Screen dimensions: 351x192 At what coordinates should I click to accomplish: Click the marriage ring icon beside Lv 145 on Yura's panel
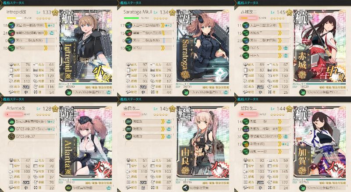[x=172, y=109]
